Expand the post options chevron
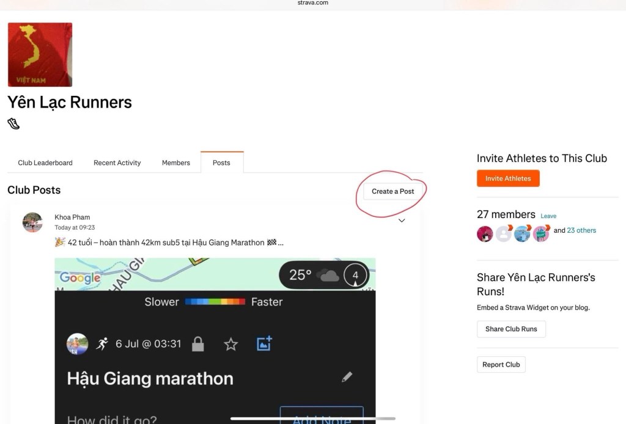 402,221
